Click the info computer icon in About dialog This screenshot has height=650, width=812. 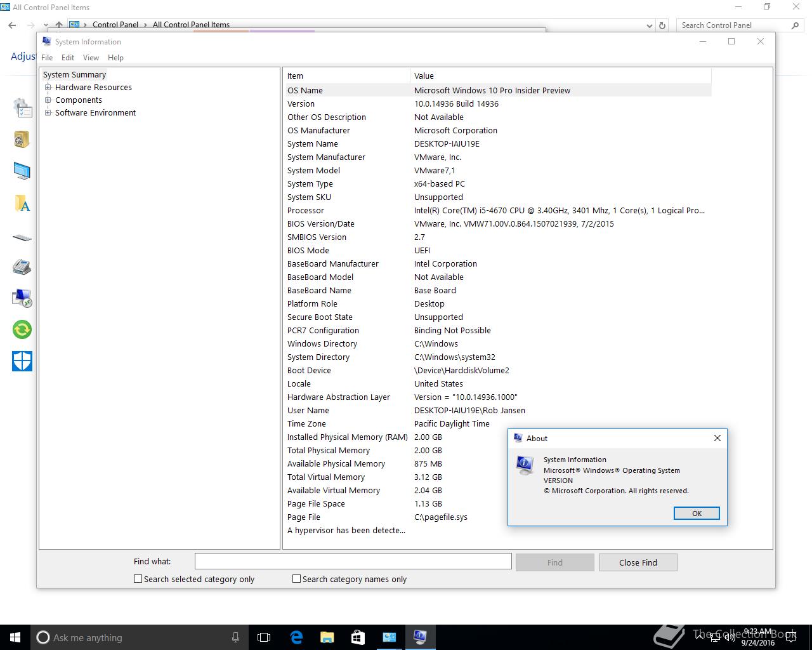(x=525, y=465)
